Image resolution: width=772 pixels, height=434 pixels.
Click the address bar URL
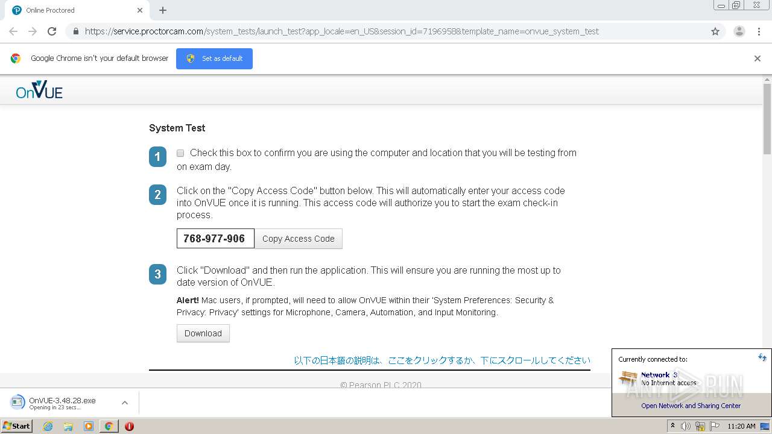342,31
